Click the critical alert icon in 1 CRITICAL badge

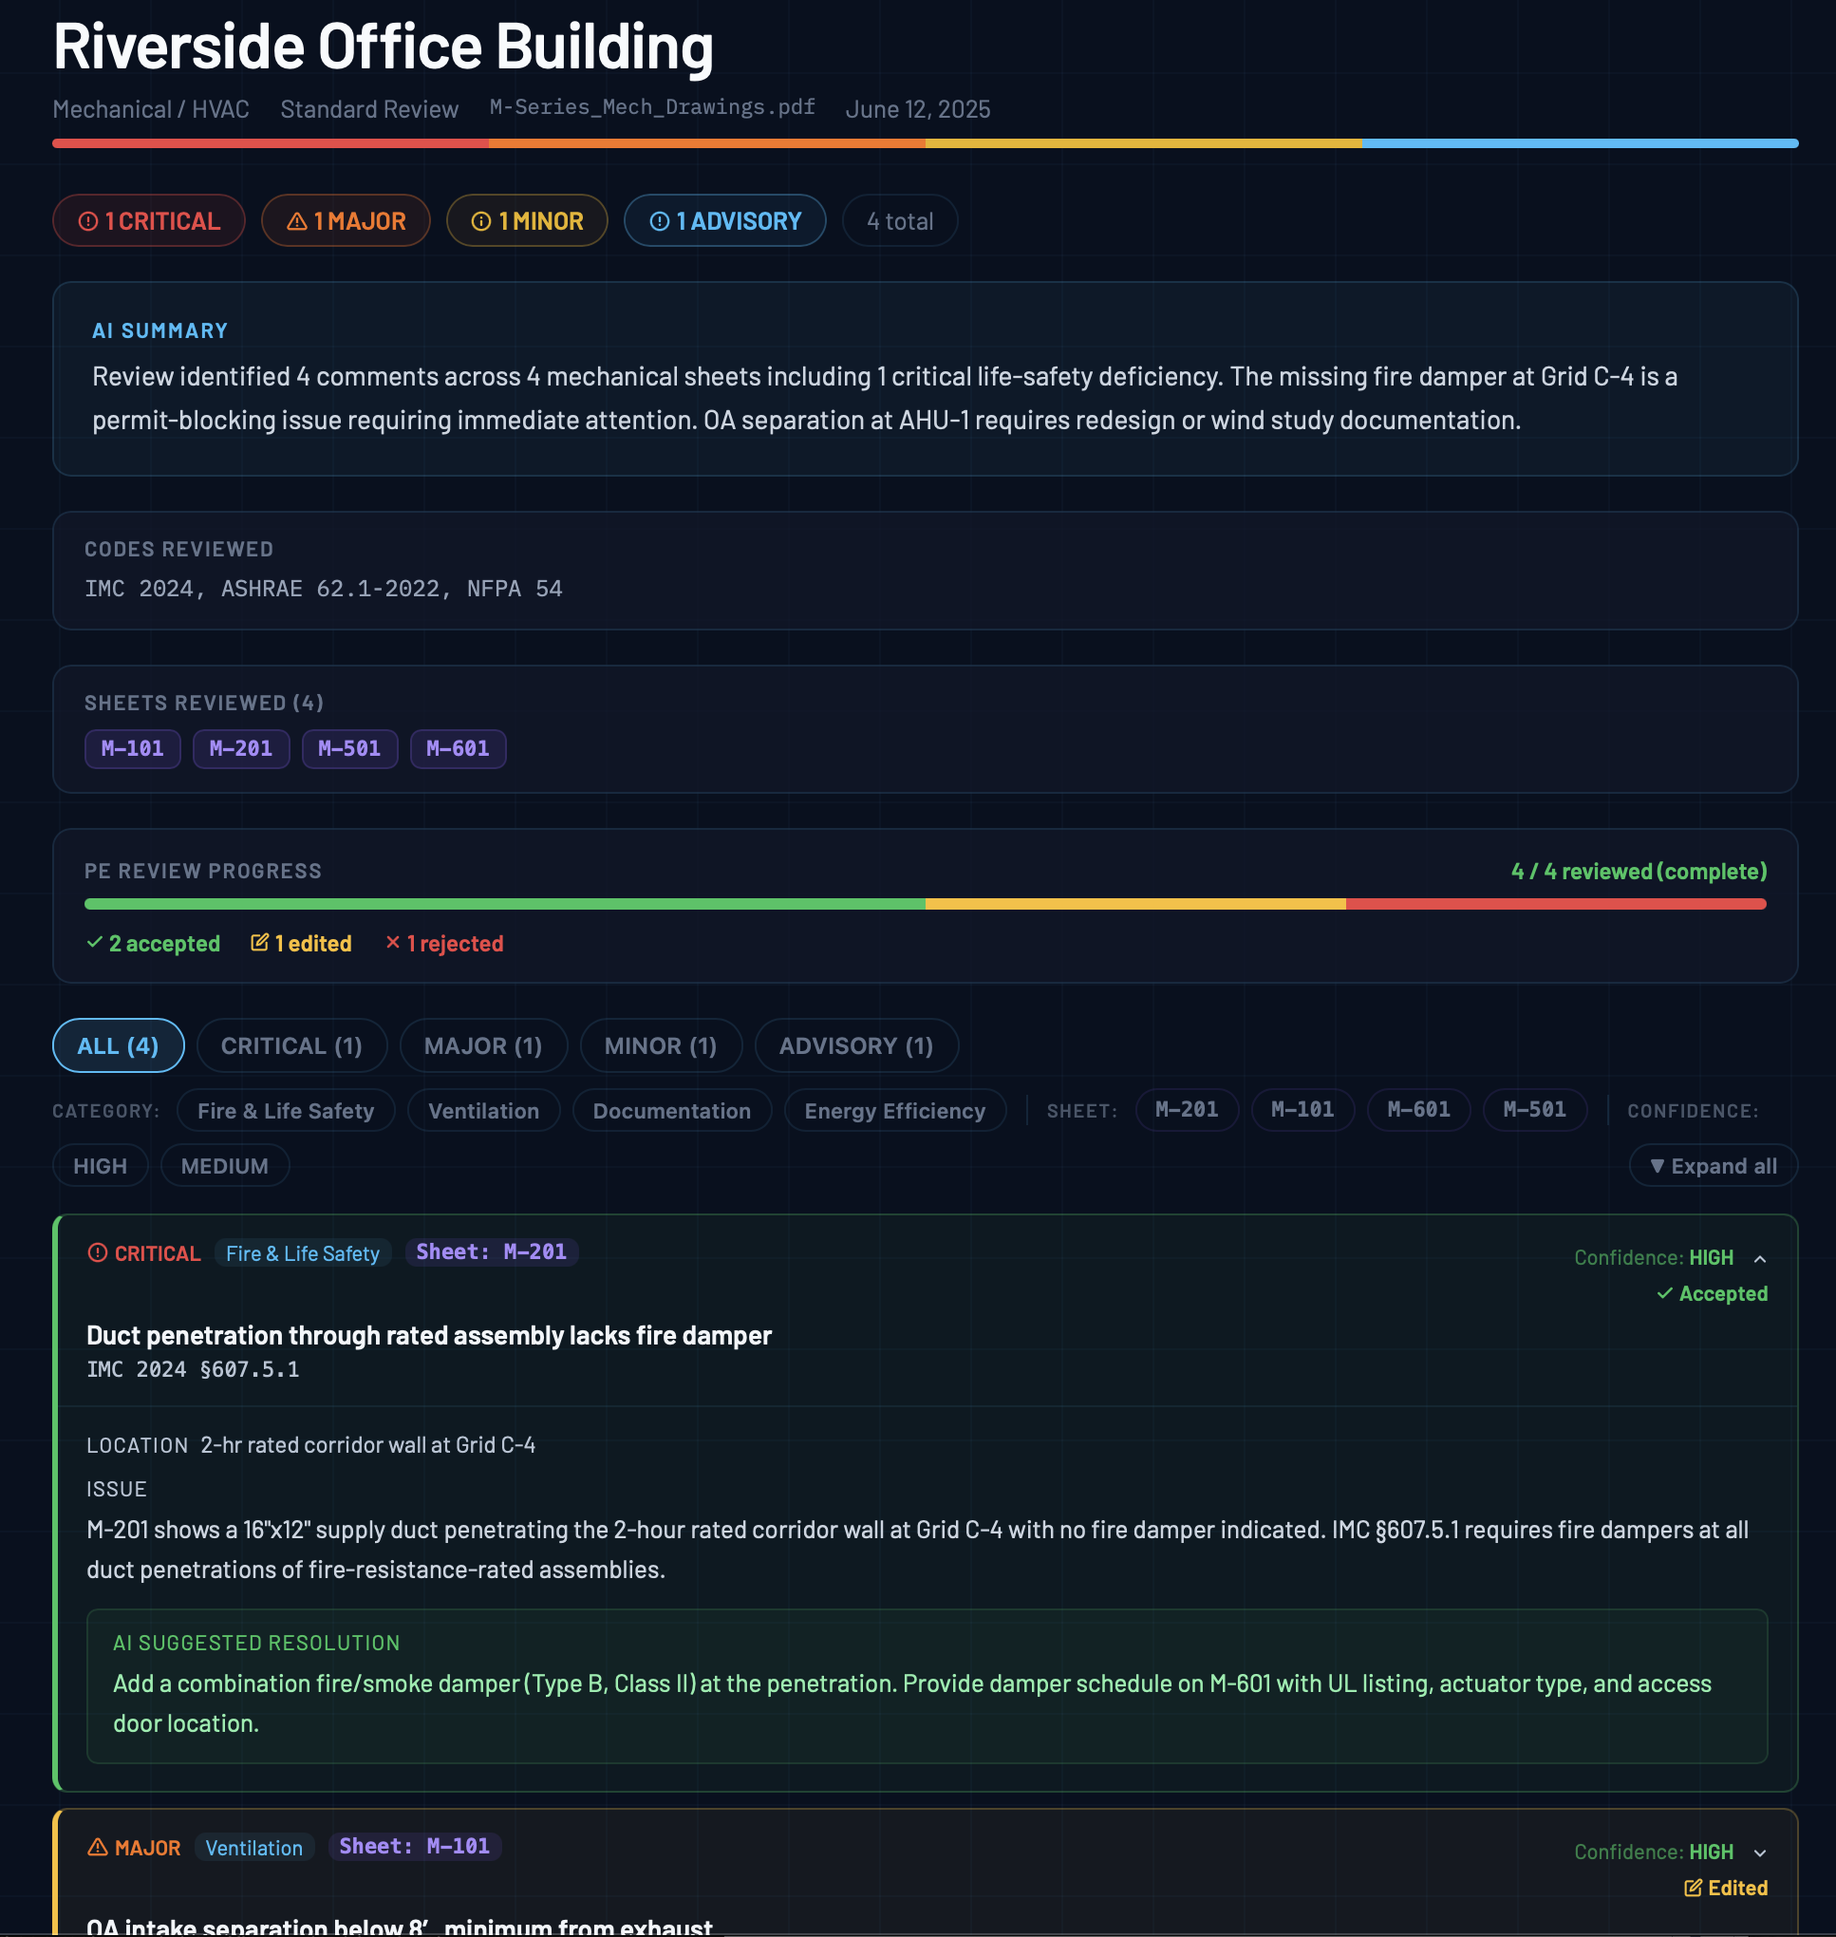[x=88, y=221]
